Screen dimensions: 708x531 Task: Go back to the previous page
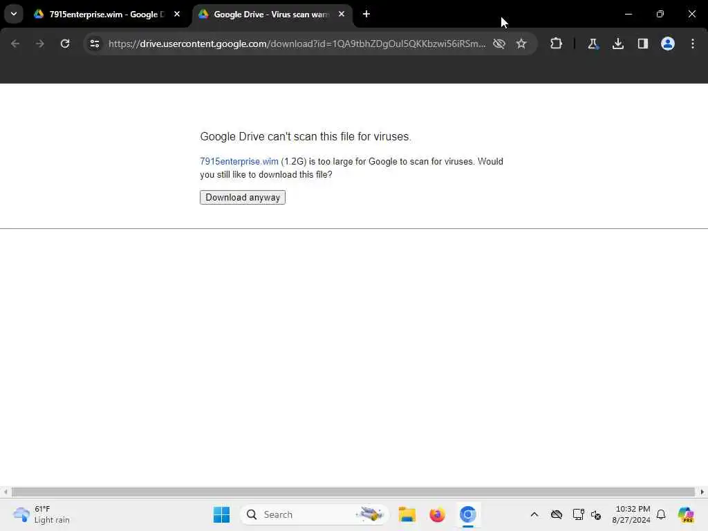click(x=15, y=44)
